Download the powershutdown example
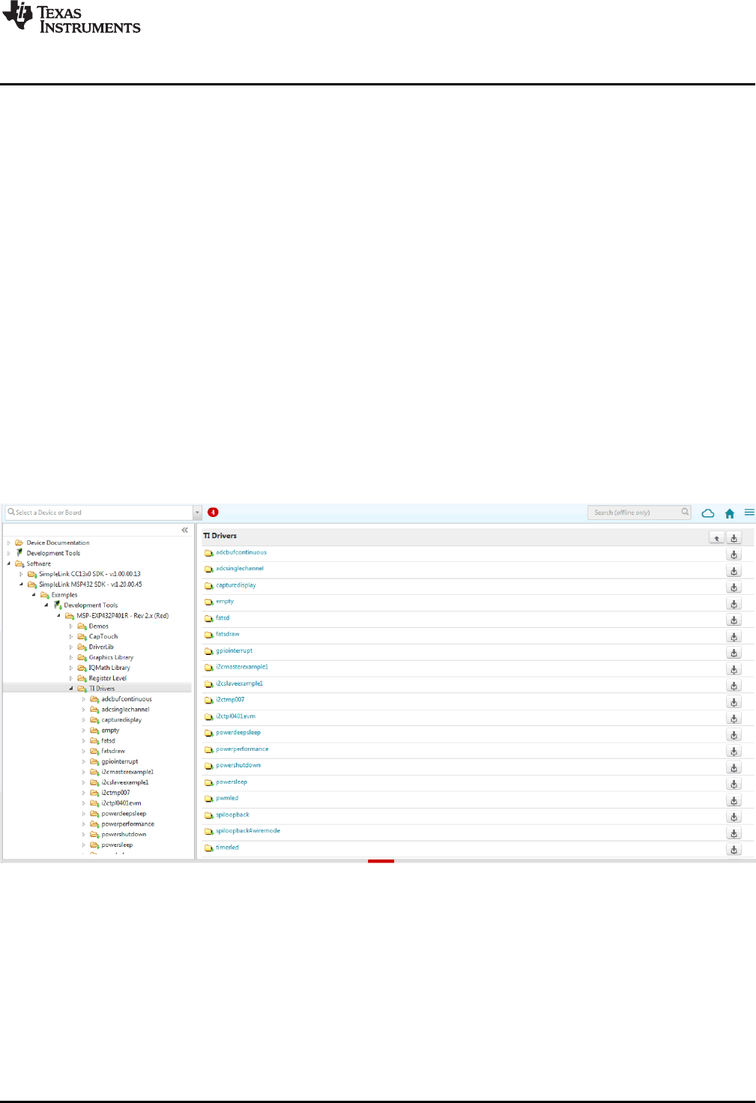The image size is (756, 1103). pyautogui.click(x=734, y=767)
